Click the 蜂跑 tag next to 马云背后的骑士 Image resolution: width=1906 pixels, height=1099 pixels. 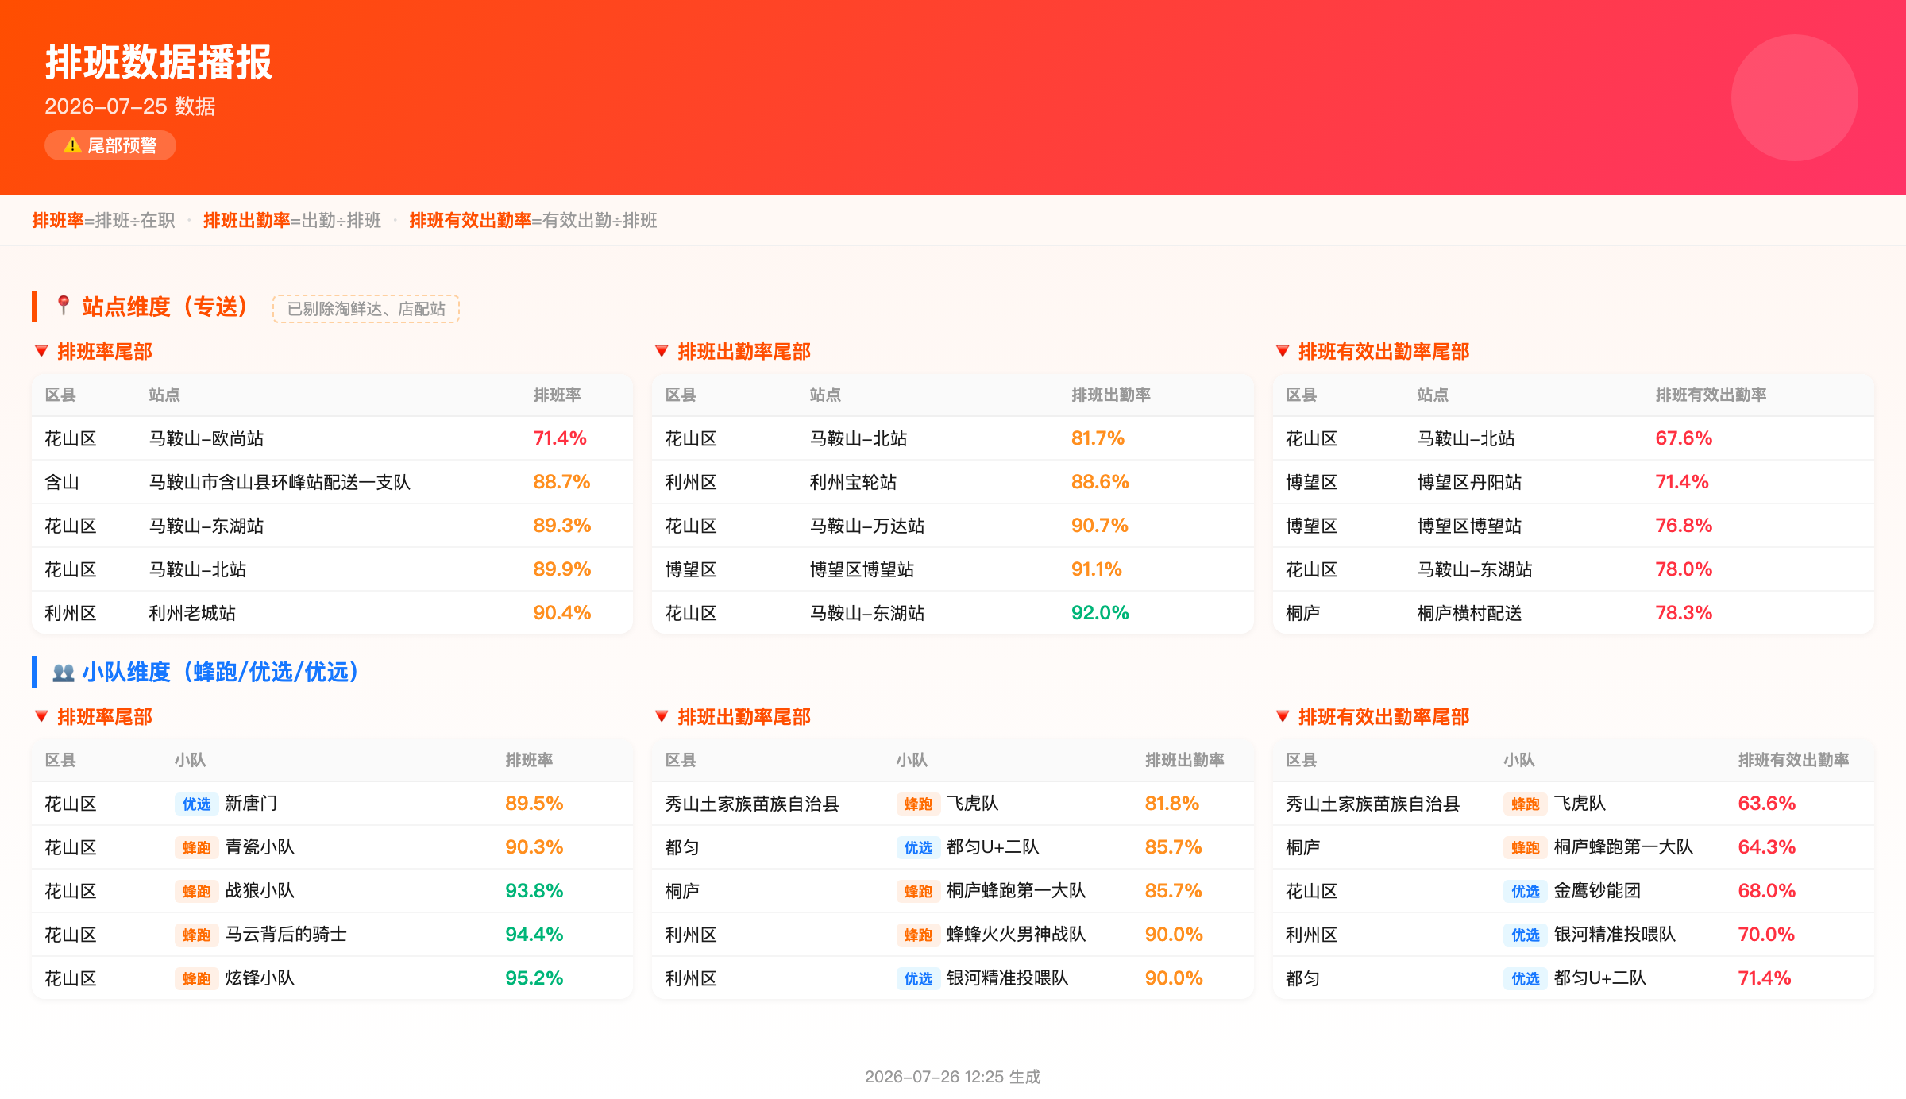click(x=196, y=935)
